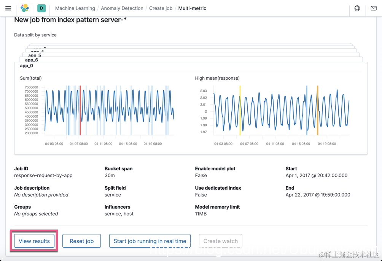Open the D space avatar

point(41,8)
